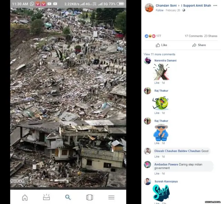
Task: Click the Like thumbs-up button
Action: point(161,45)
